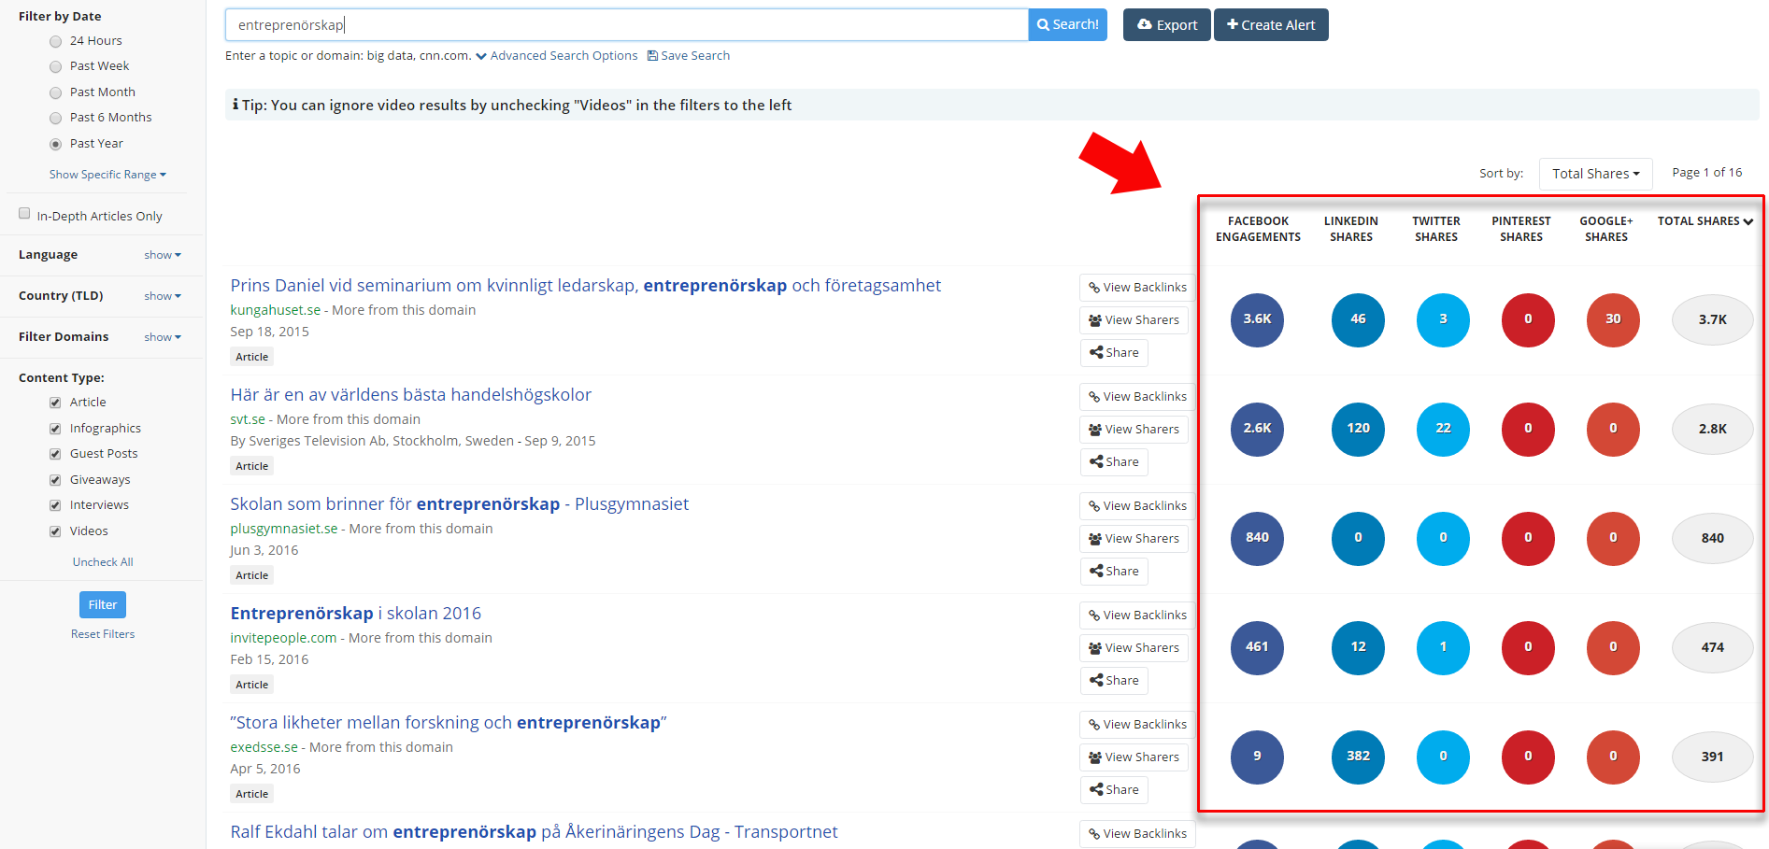Click the 22 Twitter shares circle
This screenshot has width=1769, height=849.
point(1443,429)
